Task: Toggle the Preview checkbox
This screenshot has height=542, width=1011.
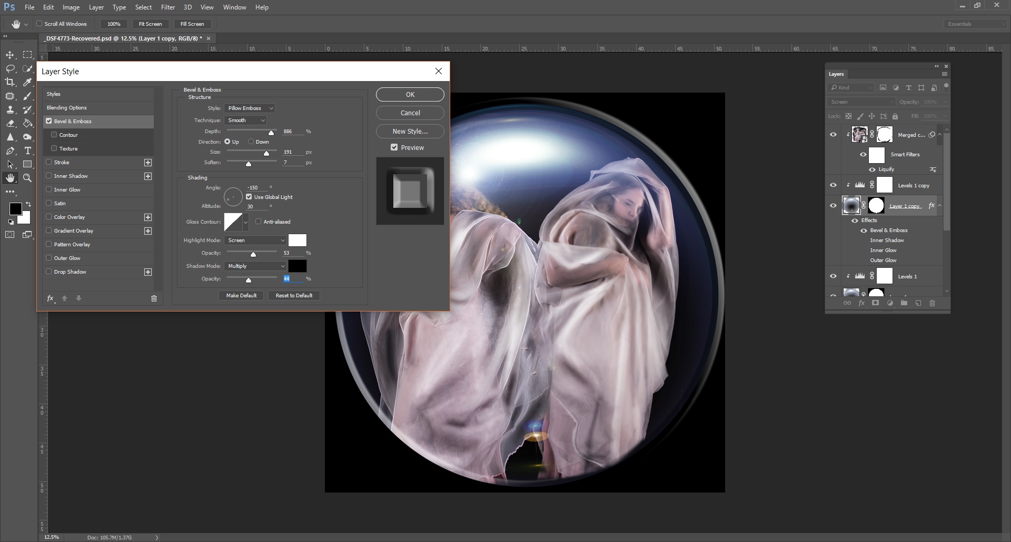Action: coord(394,147)
